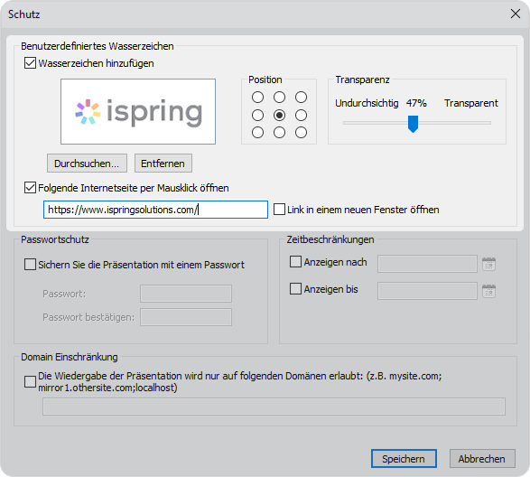Screen dimensions: 530x477
Task: Click the allowed domains input field
Action: click(x=274, y=407)
